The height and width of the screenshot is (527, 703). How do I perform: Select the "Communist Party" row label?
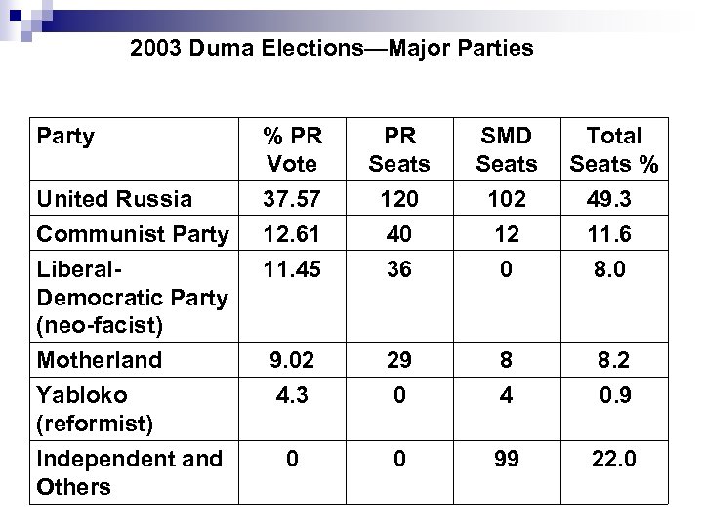point(132,234)
